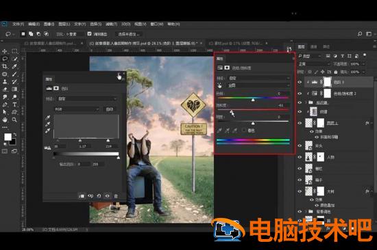Enable the Colorize checkbox
377x250 pixels.
pyautogui.click(x=244, y=130)
